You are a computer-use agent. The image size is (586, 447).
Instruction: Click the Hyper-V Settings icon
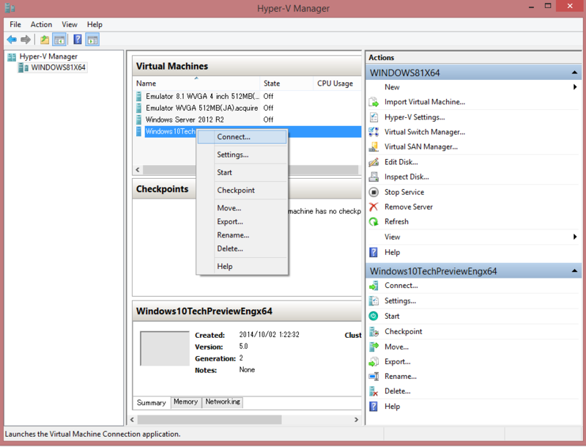pos(374,117)
